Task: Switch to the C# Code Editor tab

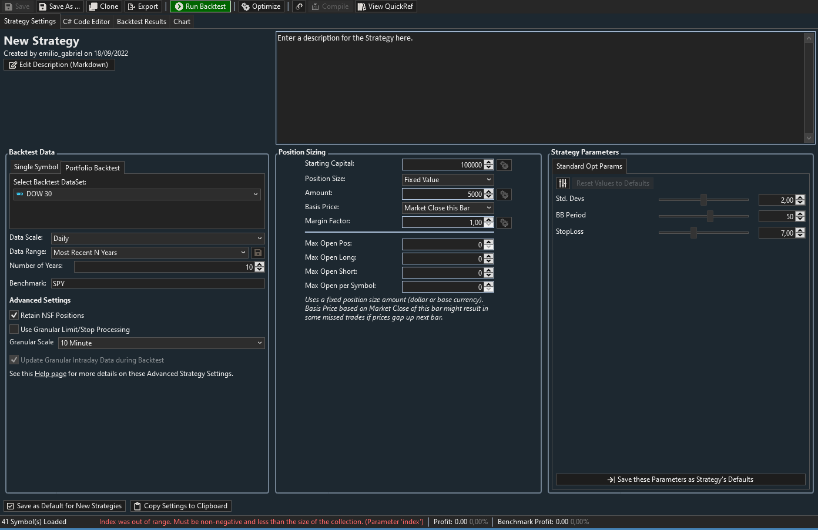Action: [x=86, y=22]
